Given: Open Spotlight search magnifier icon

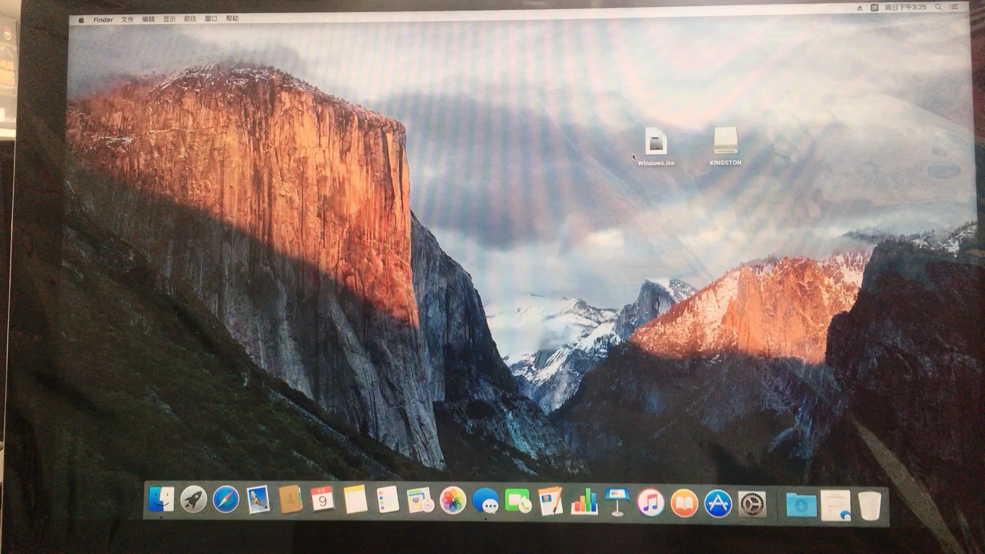Looking at the screenshot, I should click(938, 7).
